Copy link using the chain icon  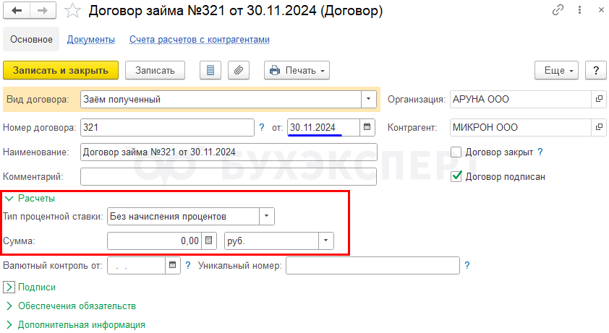pyautogui.click(x=558, y=10)
